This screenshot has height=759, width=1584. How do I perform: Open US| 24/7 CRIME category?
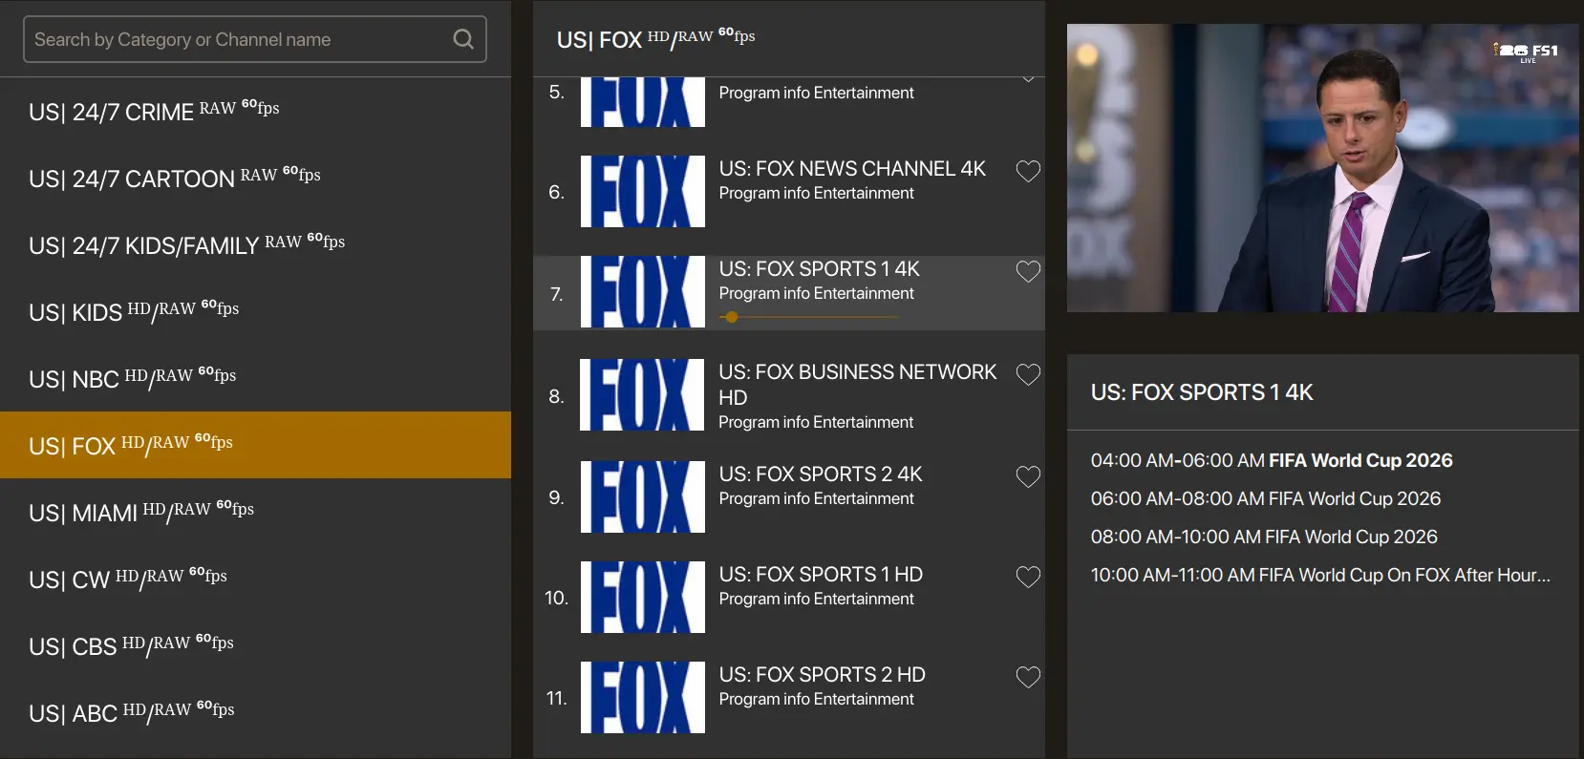click(x=255, y=112)
